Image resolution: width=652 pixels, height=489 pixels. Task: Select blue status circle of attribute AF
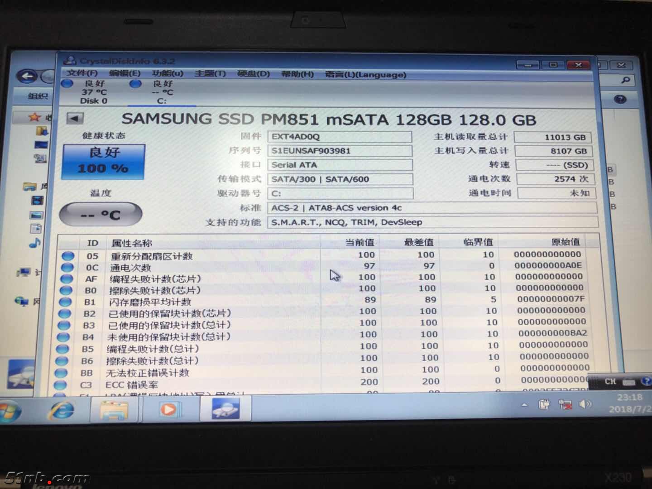click(x=66, y=279)
